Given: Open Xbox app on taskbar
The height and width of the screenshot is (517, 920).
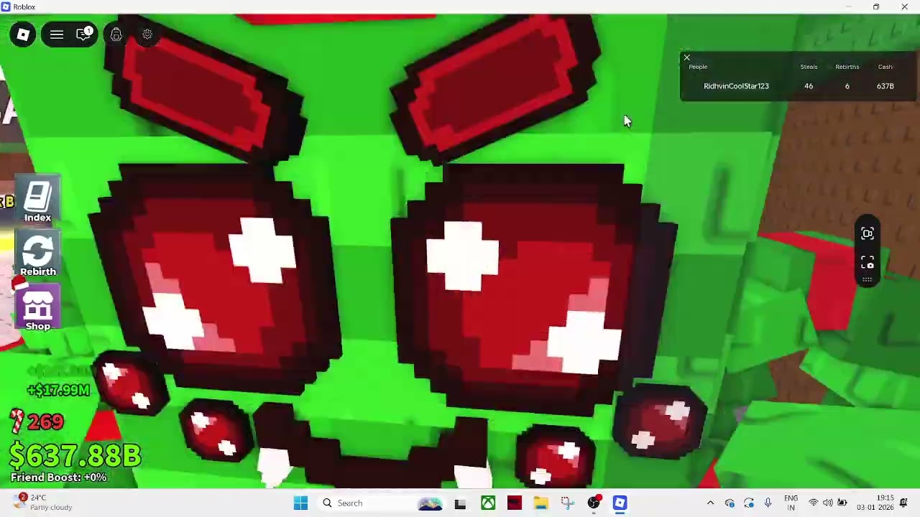Looking at the screenshot, I should click(x=487, y=503).
